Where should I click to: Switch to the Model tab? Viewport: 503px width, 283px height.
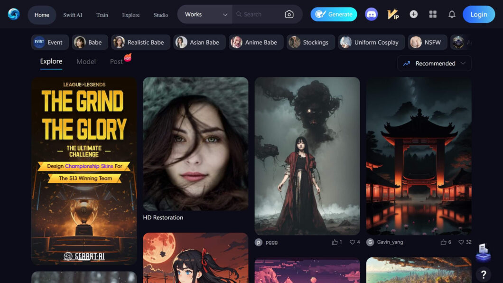[x=86, y=61]
